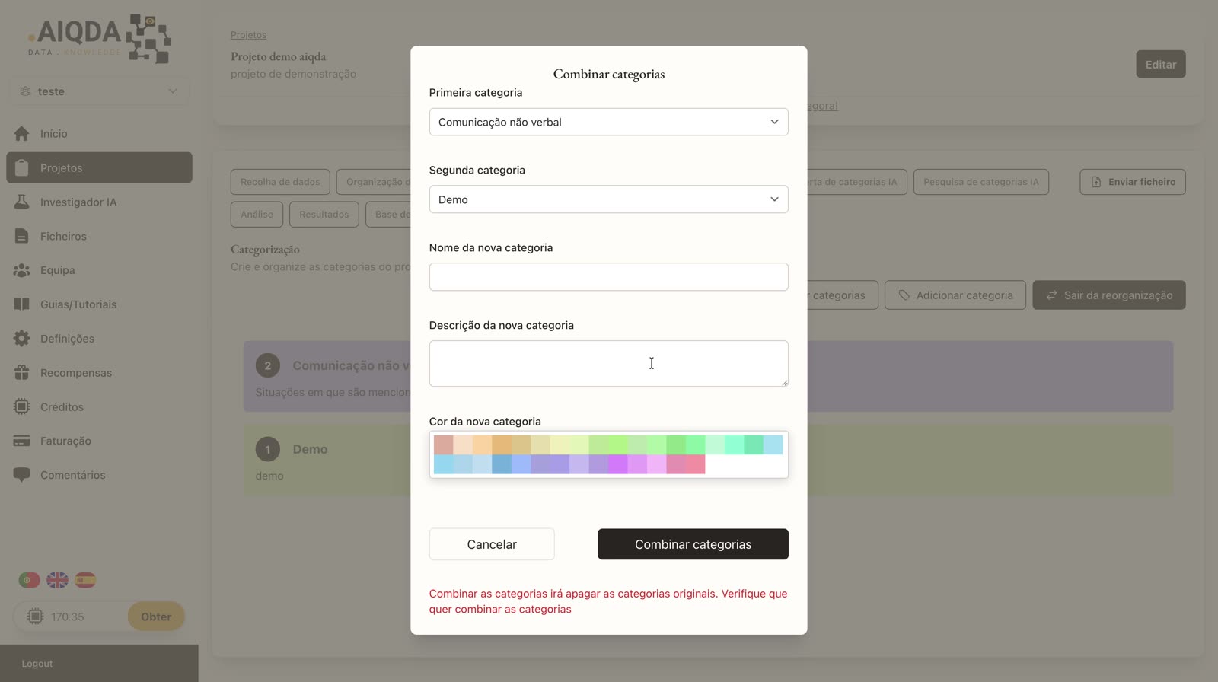Pick the salmon-pink swatch starting the top row

[444, 445]
